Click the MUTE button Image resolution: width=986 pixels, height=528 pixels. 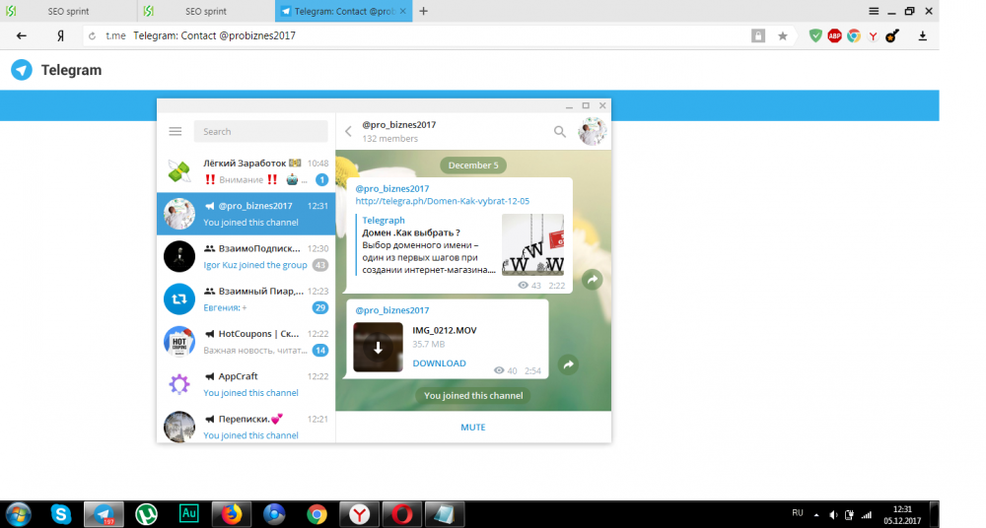click(x=473, y=427)
